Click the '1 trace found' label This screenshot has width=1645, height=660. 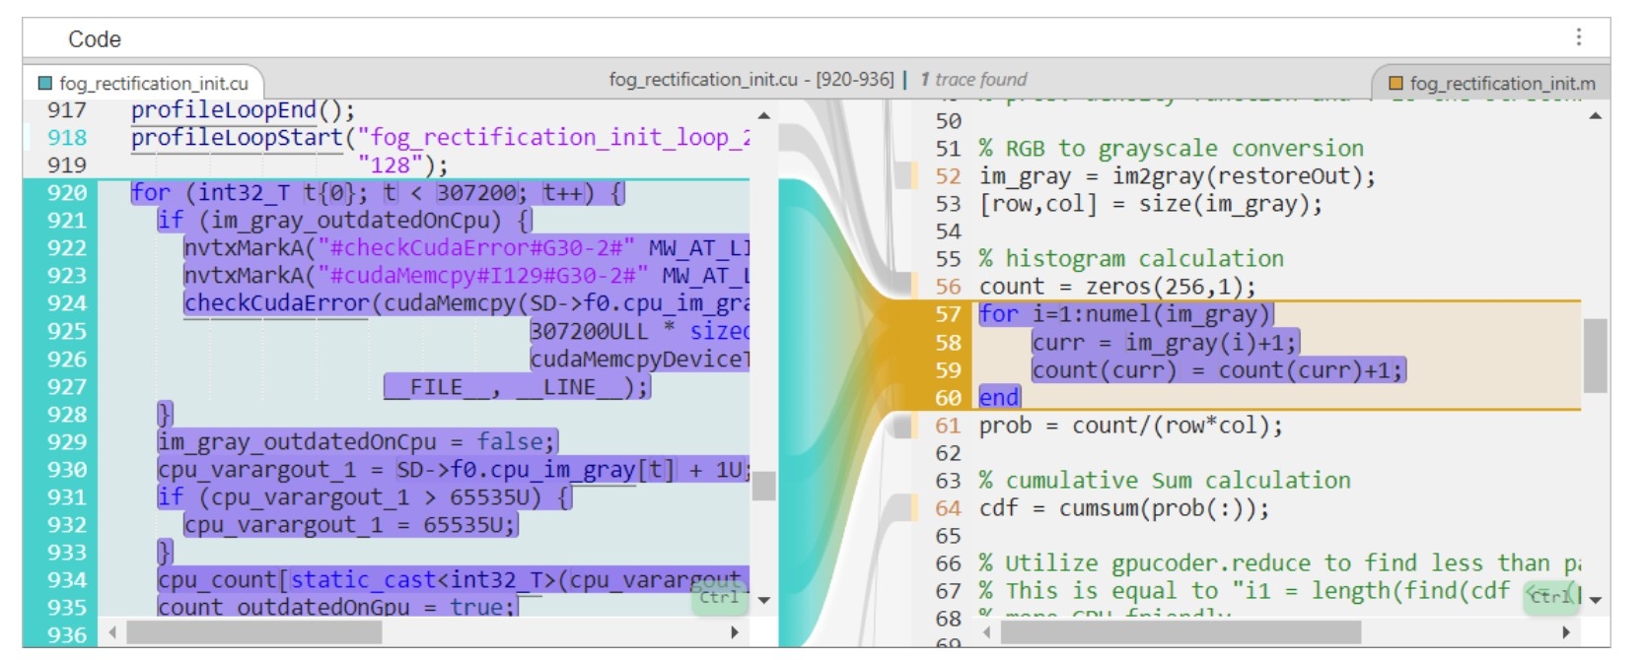pyautogui.click(x=973, y=79)
